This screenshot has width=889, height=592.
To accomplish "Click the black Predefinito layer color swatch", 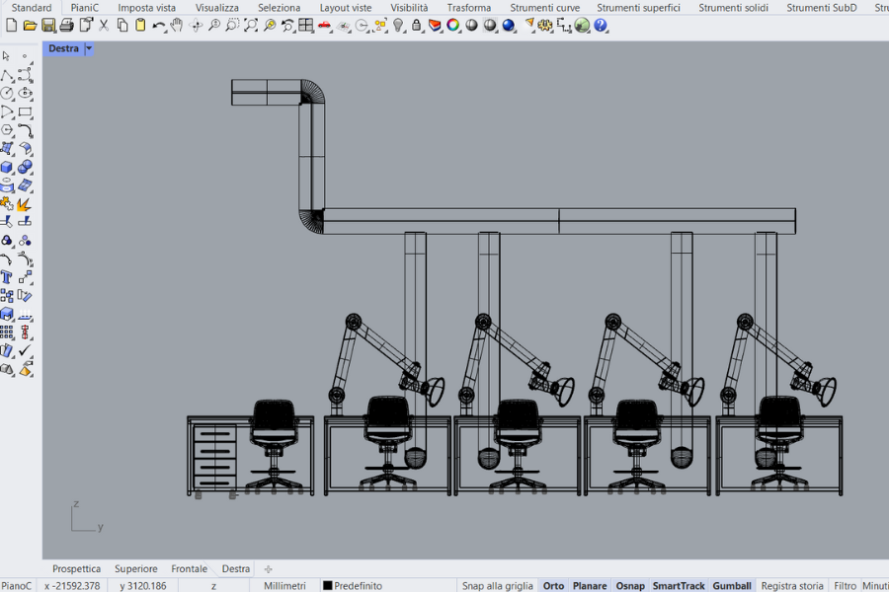I will tap(328, 585).
